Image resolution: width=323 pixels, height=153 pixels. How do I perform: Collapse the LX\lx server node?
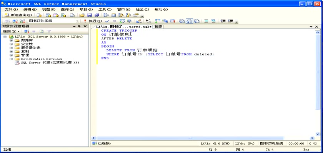[x=5, y=37]
